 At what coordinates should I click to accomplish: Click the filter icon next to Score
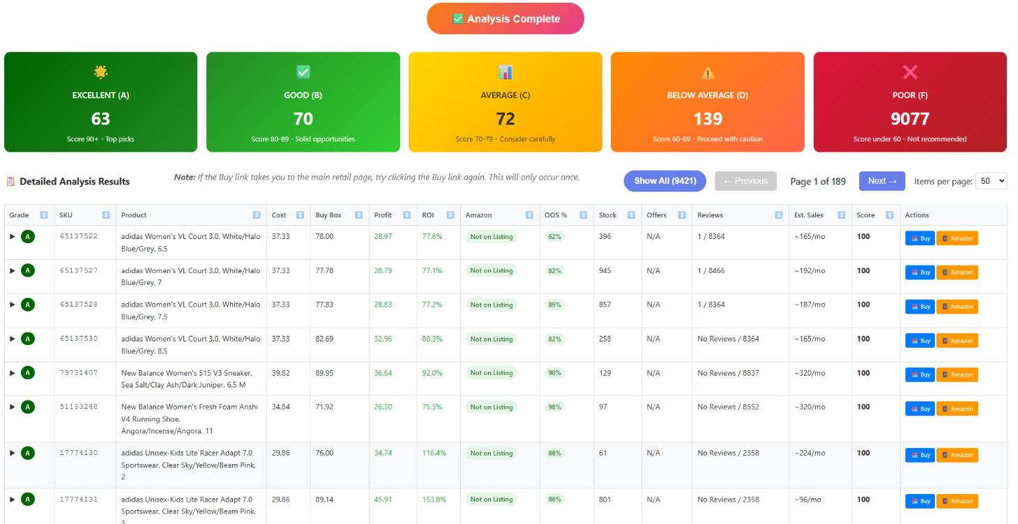point(890,215)
